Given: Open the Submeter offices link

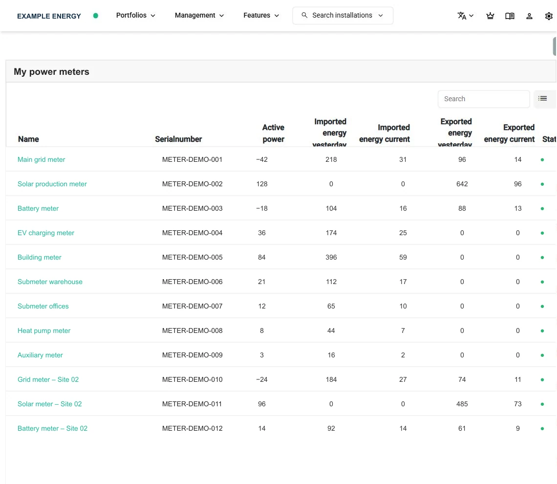Looking at the screenshot, I should (x=43, y=307).
